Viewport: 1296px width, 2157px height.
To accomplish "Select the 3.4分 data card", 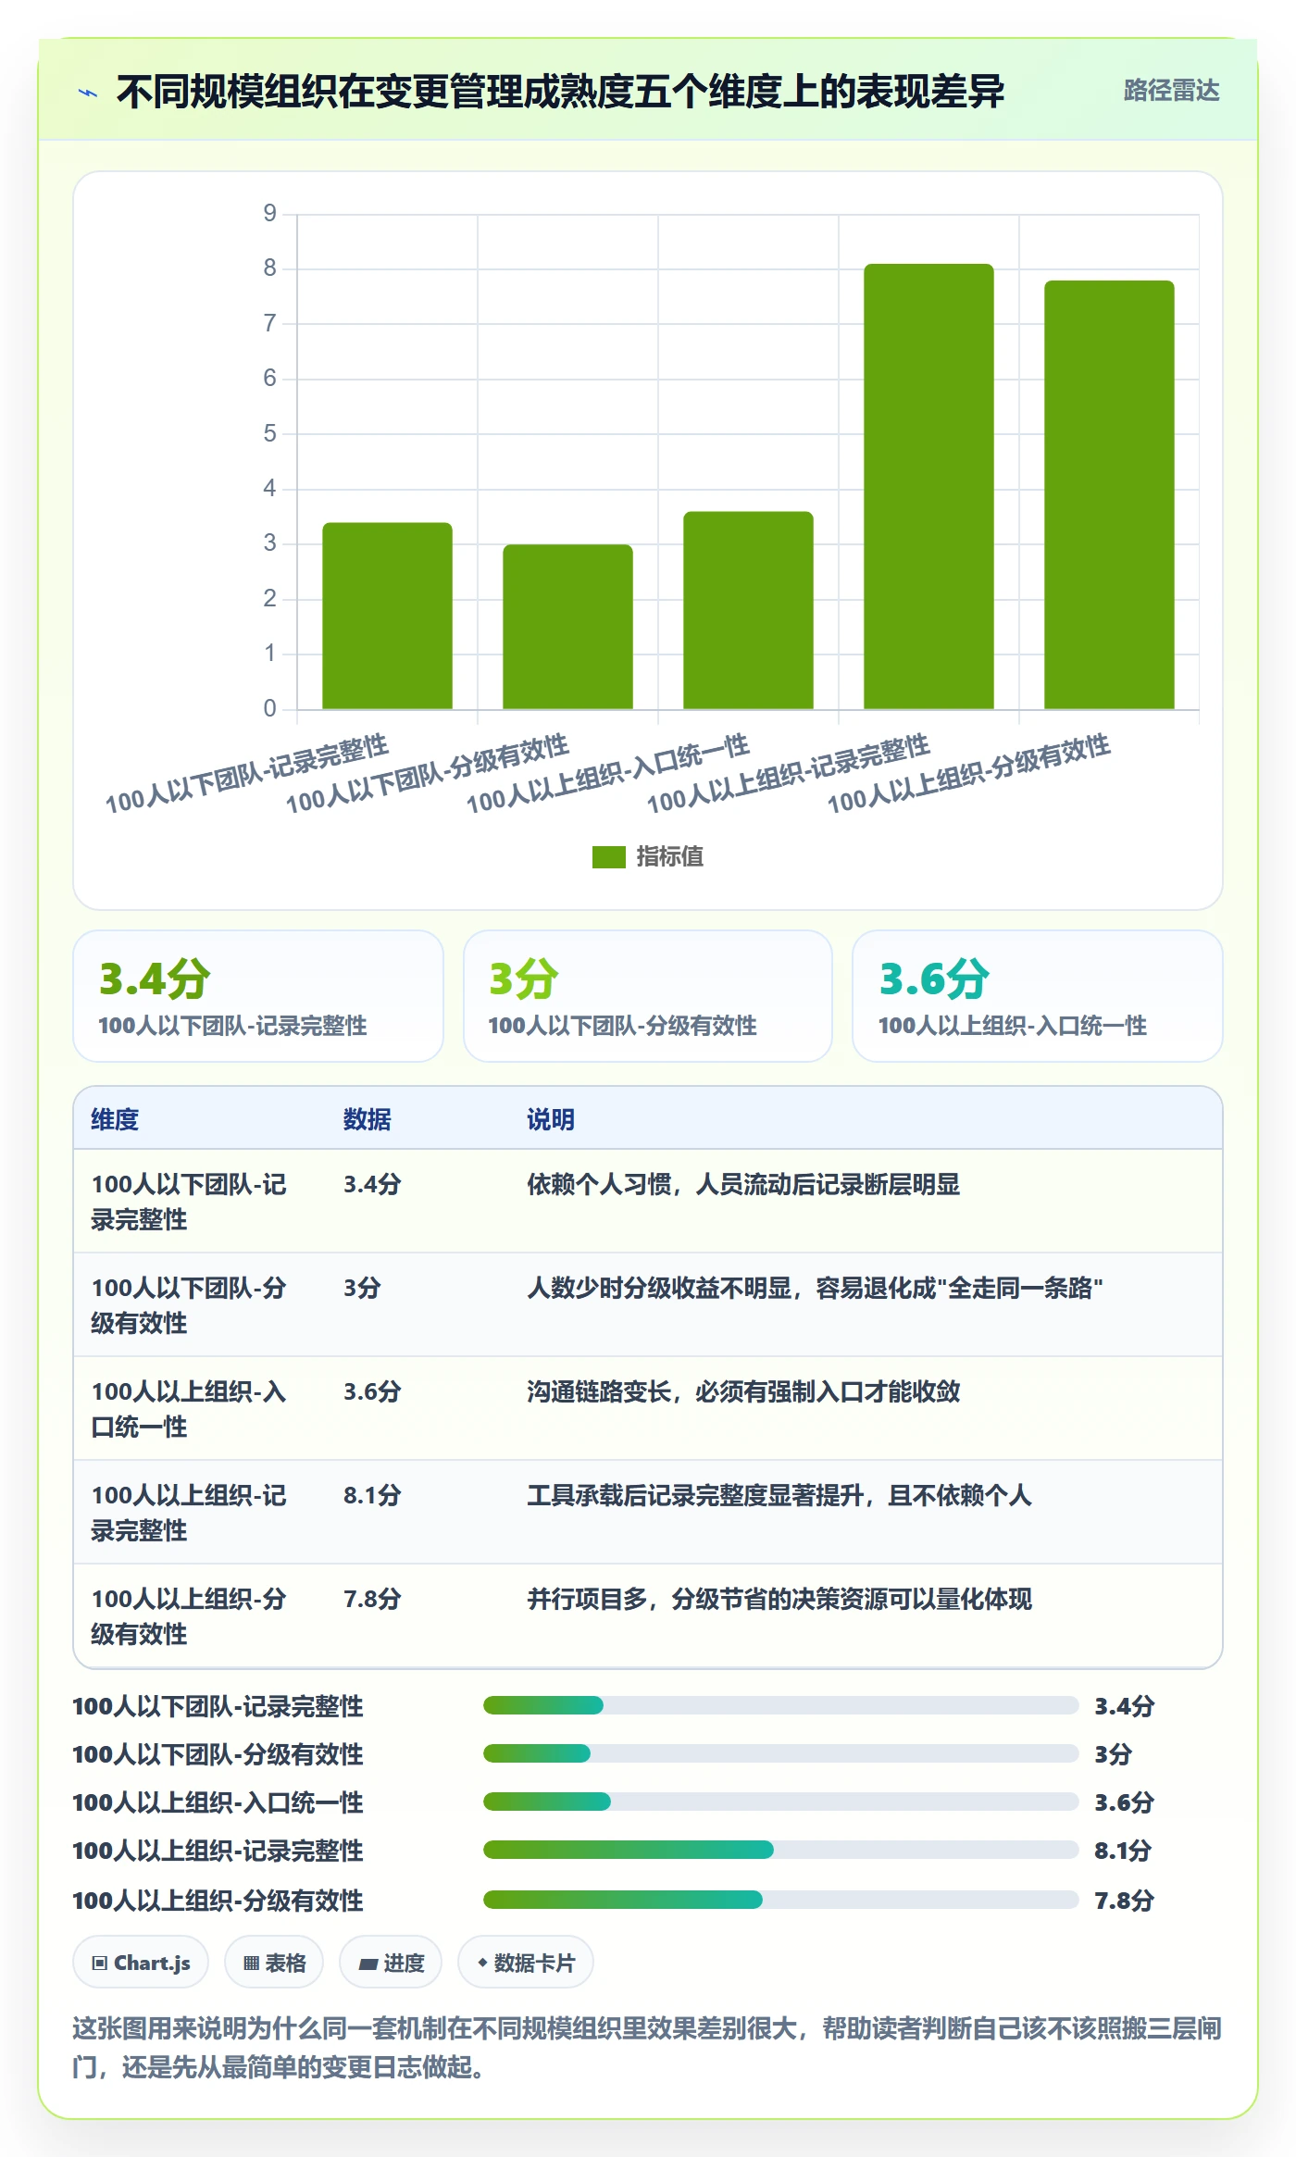I will point(258,996).
